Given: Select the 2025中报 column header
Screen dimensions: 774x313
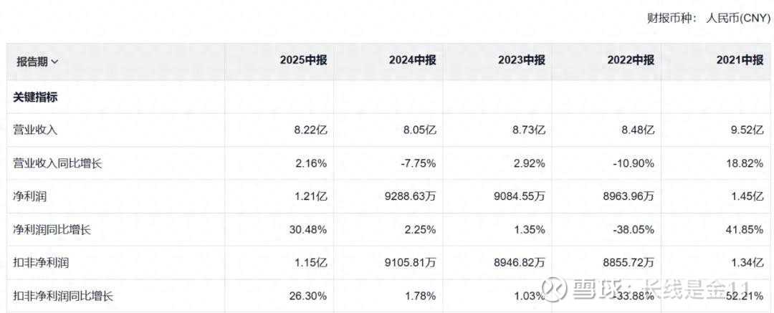Looking at the screenshot, I should pyautogui.click(x=303, y=61).
